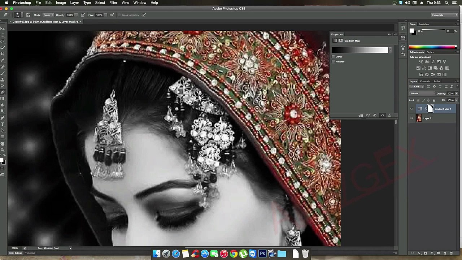Select the Lasso tool

click(x=3, y=41)
